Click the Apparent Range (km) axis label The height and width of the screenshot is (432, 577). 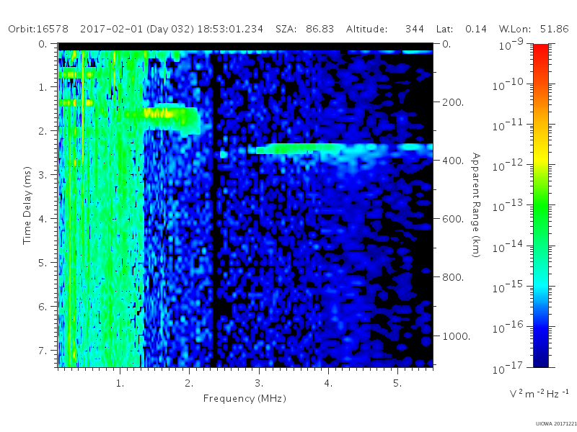point(476,205)
